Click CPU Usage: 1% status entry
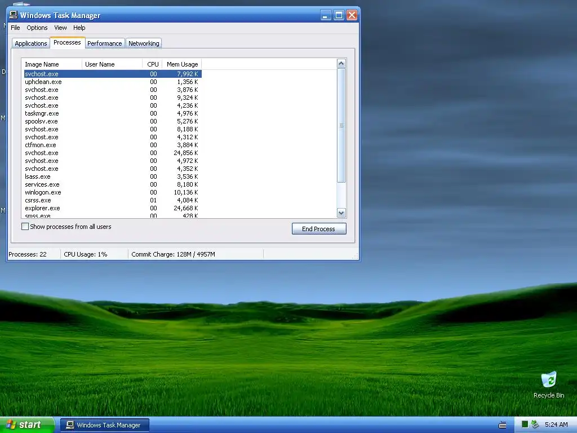Viewport: 577px width, 433px height. coord(86,254)
